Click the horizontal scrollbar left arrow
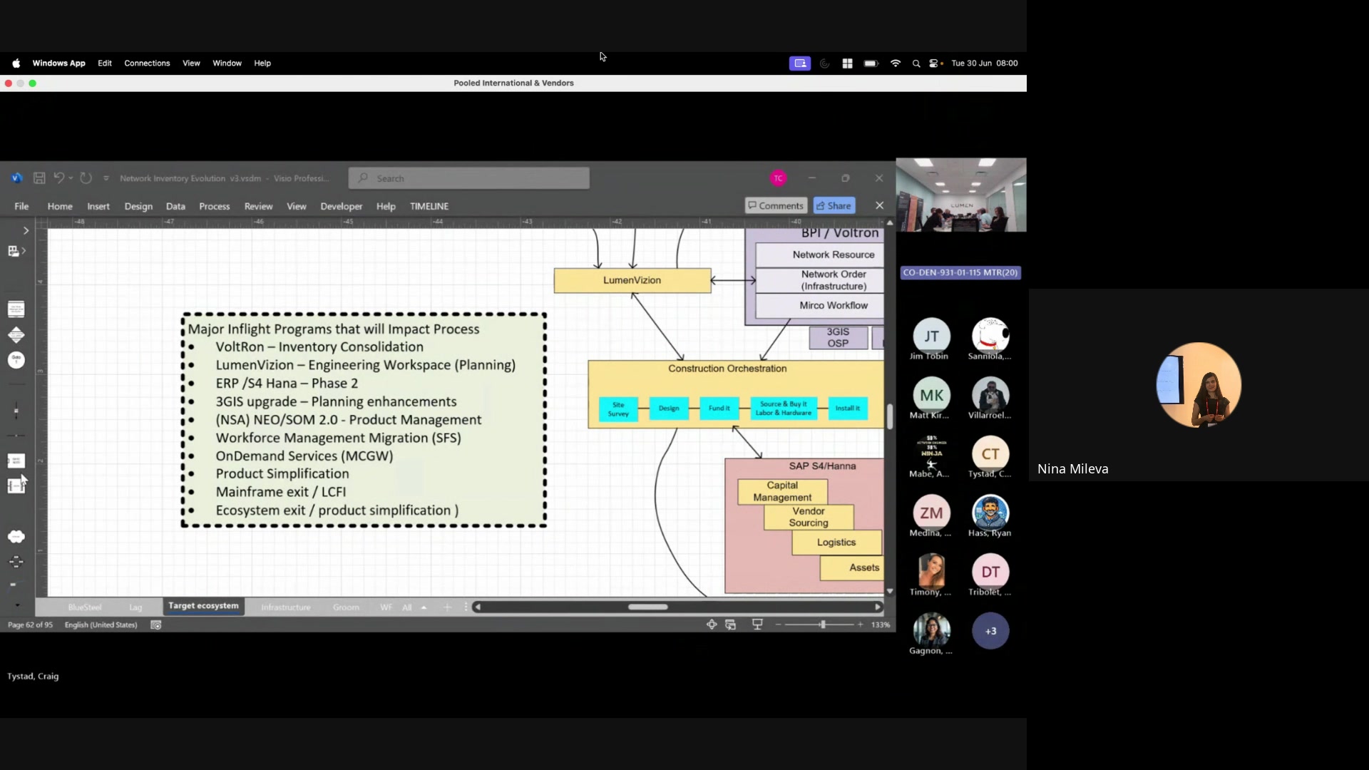The width and height of the screenshot is (1369, 770). [x=478, y=607]
